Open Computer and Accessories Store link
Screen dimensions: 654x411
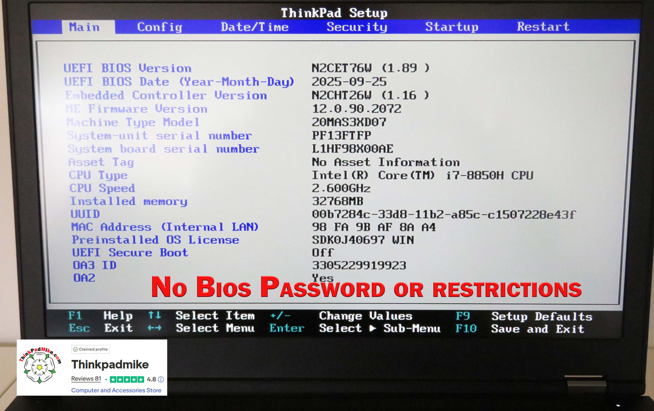[x=116, y=390]
